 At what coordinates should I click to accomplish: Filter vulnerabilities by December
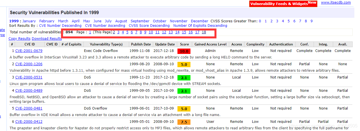(x=199, y=21)
